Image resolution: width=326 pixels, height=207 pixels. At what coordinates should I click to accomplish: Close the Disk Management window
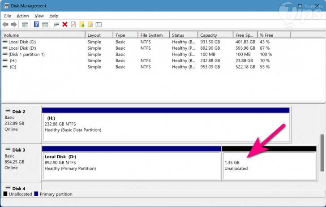(317, 6)
